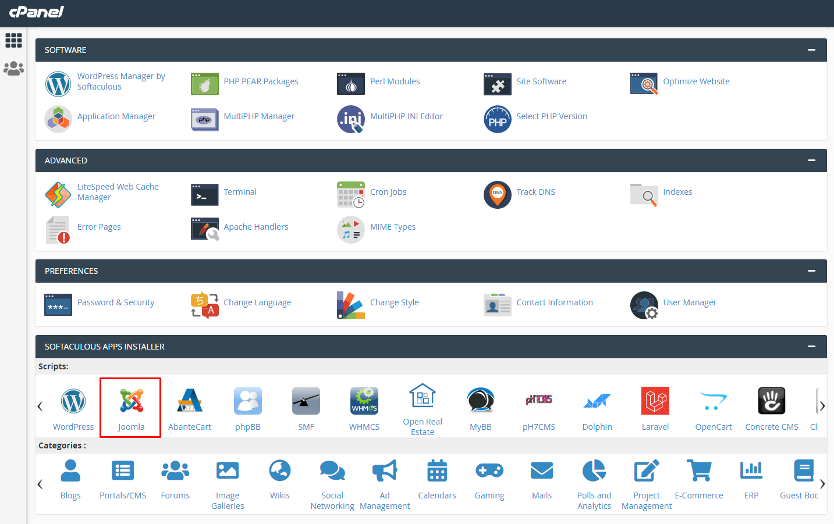This screenshot has width=834, height=524.
Task: Open the Apache Handlers icon
Action: [x=205, y=230]
